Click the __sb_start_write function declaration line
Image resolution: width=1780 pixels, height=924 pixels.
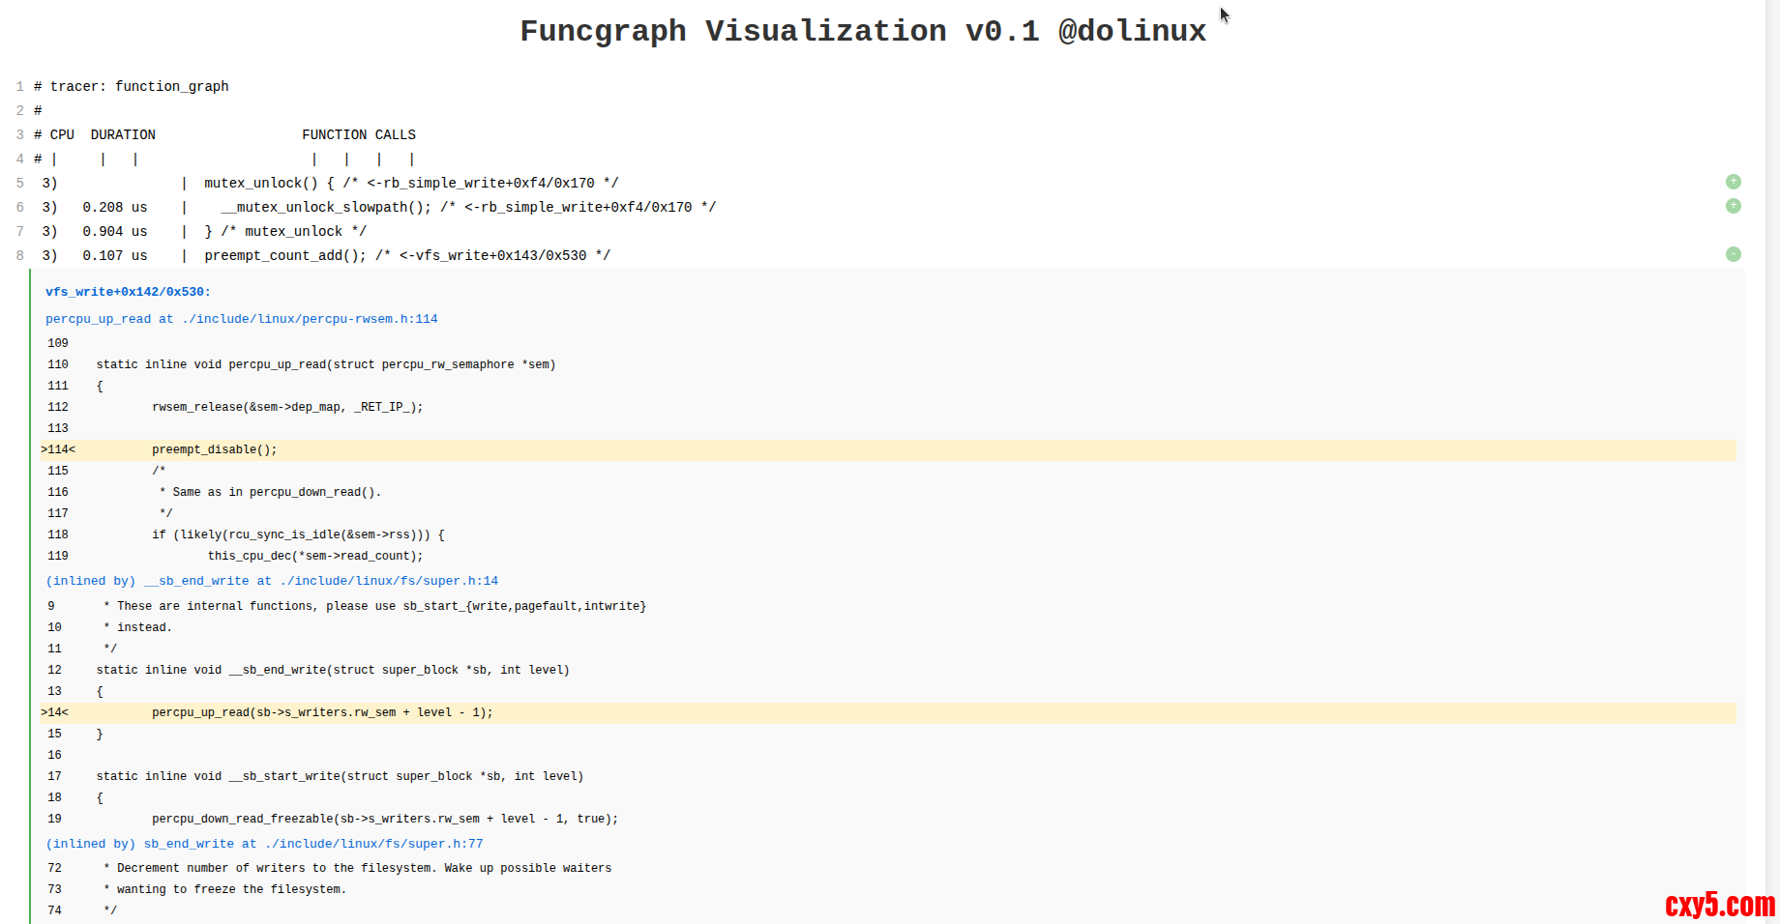coord(340,776)
